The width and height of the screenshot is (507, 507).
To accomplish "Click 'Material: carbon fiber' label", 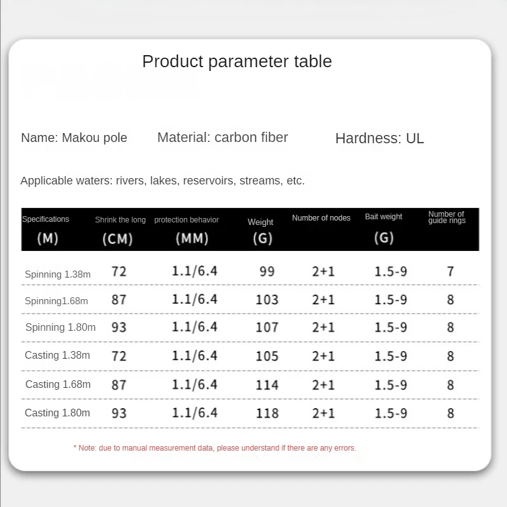I will coord(222,138).
